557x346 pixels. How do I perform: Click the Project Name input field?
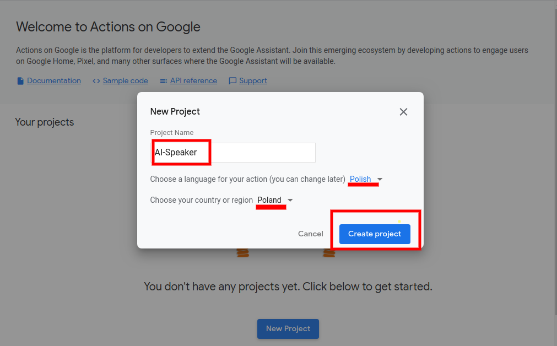(x=234, y=153)
